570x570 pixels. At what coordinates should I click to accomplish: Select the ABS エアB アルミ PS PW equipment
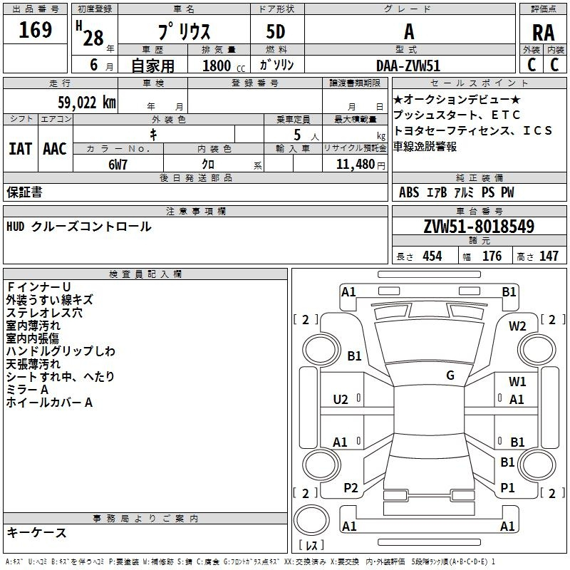tap(457, 192)
